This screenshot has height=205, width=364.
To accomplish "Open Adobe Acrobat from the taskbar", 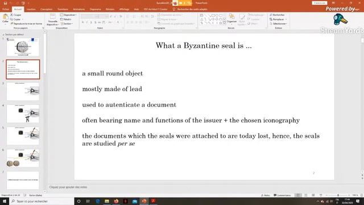I will pyautogui.click(x=153, y=201).
